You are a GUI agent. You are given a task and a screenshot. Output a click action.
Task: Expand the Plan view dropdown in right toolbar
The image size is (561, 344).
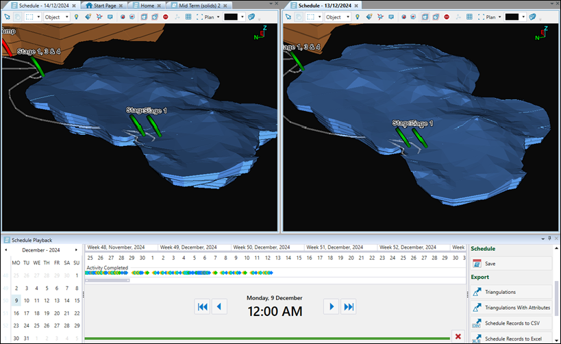(499, 16)
